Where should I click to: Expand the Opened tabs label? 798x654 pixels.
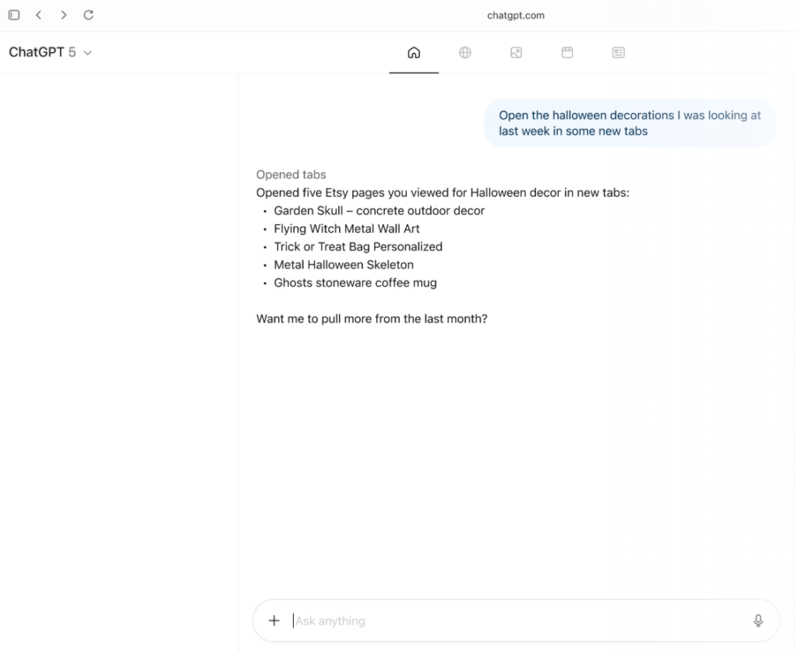291,174
